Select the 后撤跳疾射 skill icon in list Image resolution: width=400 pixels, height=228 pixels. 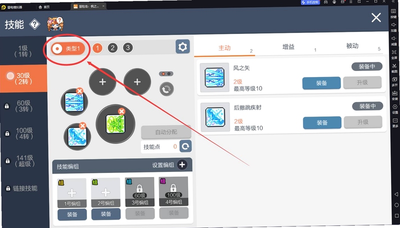click(x=215, y=117)
